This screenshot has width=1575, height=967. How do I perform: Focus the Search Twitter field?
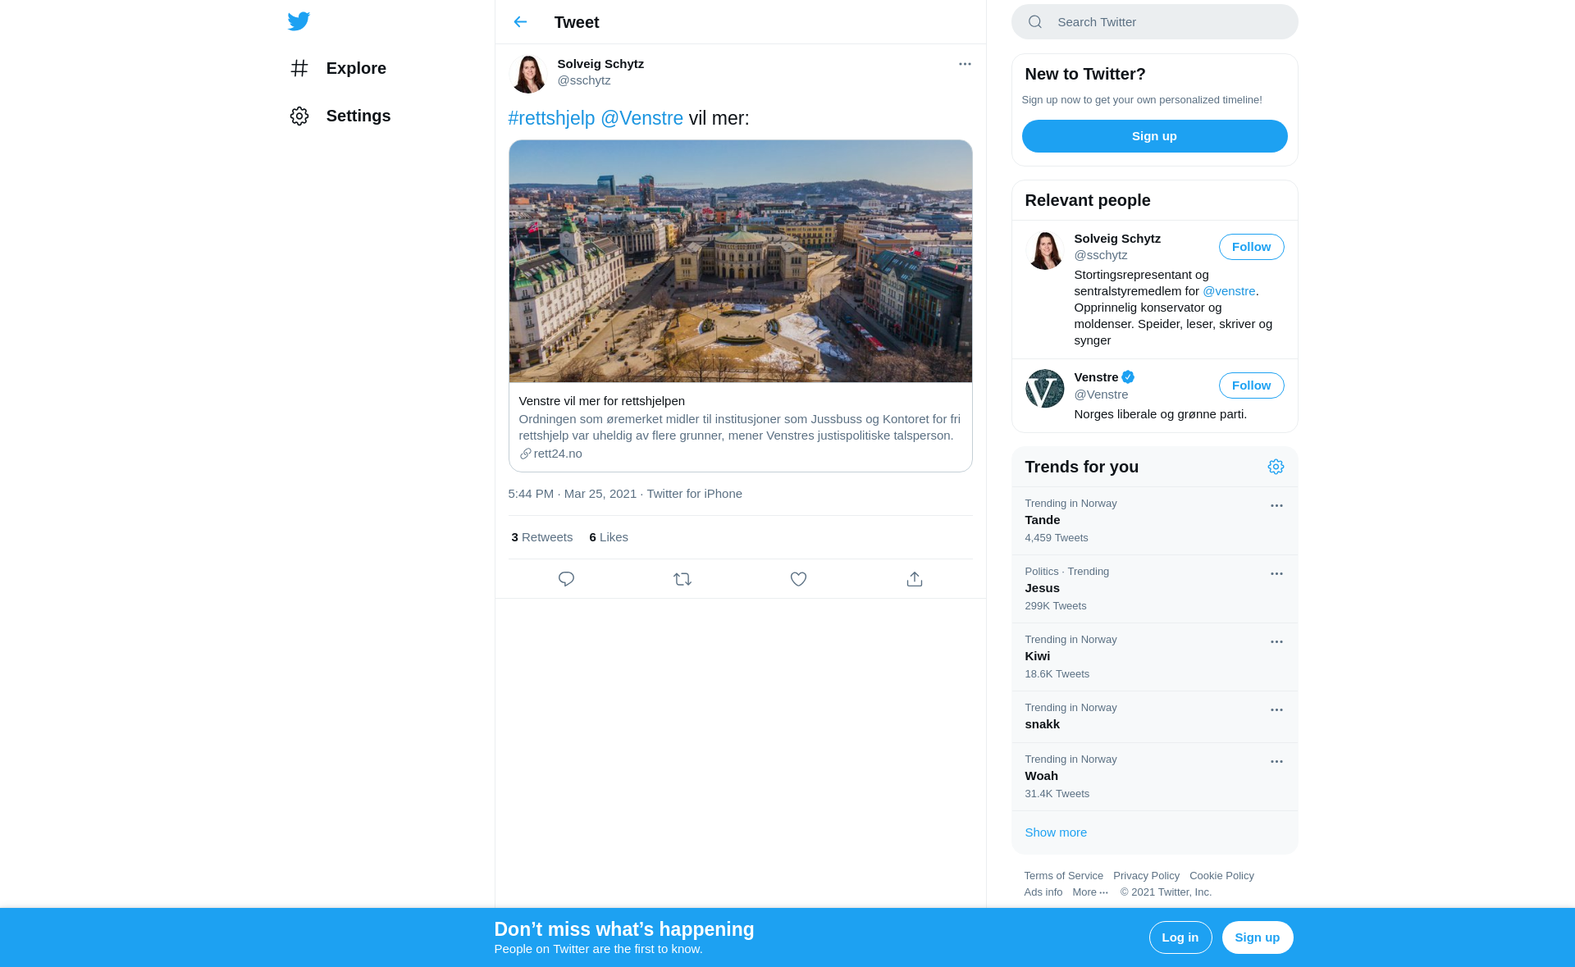[x=1154, y=22]
